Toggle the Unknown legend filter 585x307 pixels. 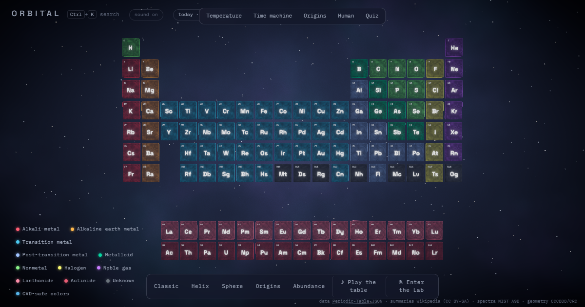point(120,281)
